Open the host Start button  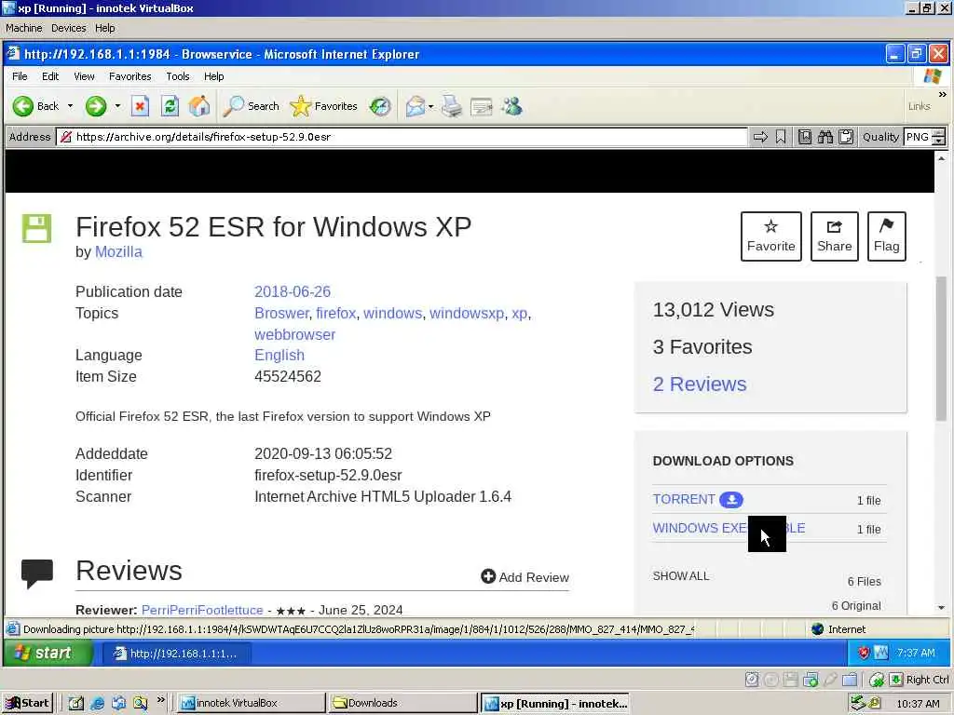click(x=27, y=703)
